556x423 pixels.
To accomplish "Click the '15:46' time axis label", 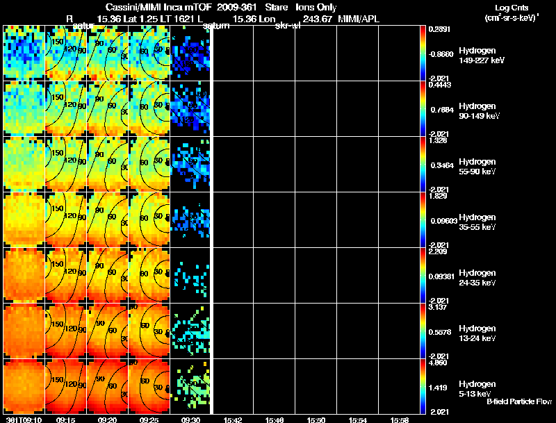I will click(x=275, y=420).
